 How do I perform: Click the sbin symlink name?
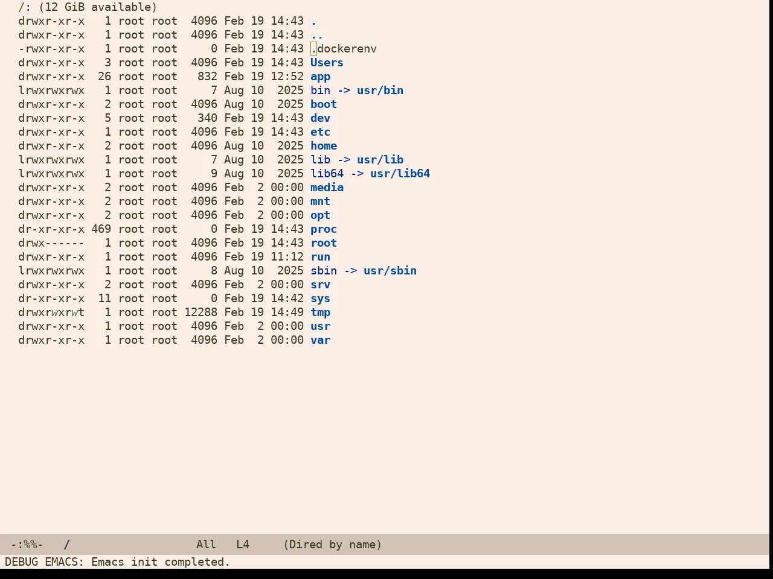coord(324,271)
